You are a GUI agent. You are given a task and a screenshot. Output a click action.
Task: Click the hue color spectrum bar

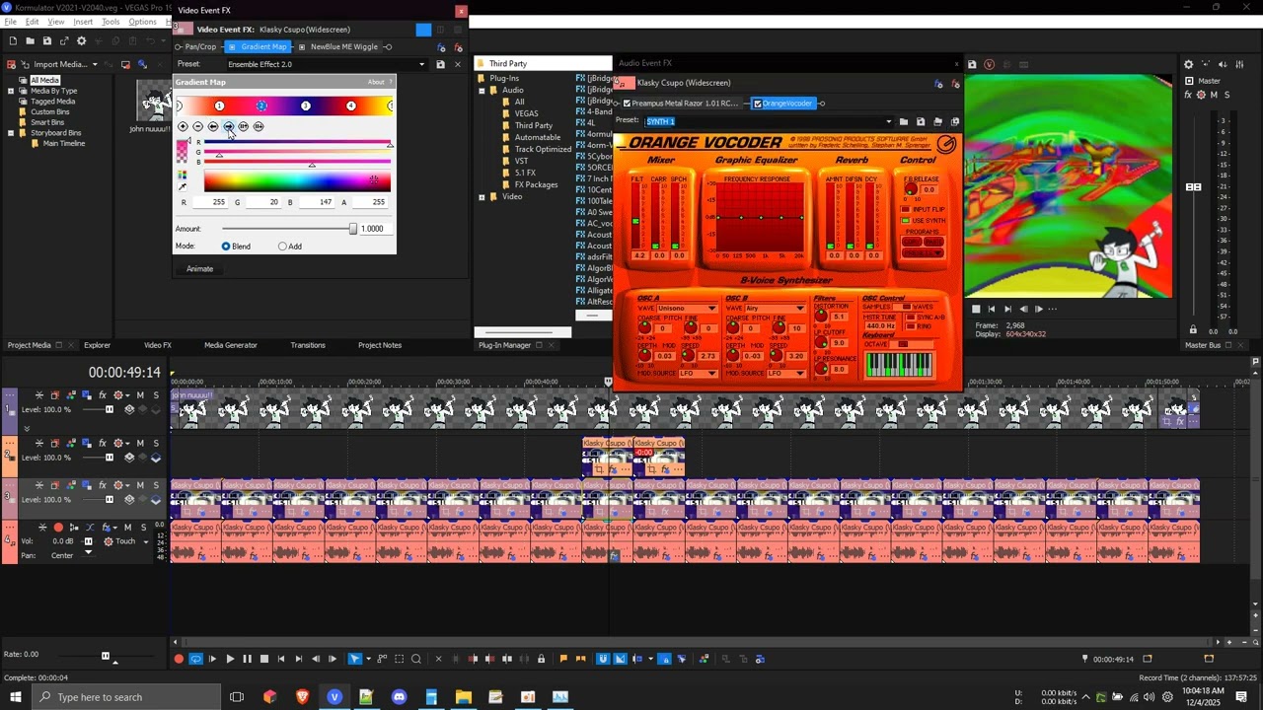tap(297, 180)
